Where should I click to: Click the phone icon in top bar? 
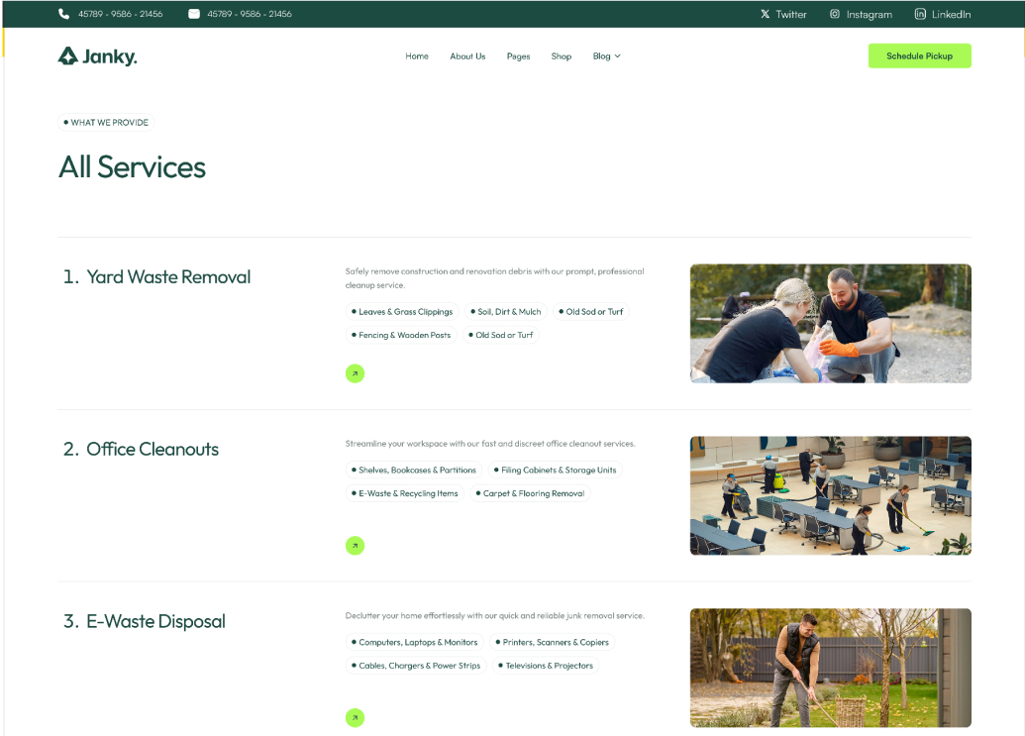[x=63, y=14]
